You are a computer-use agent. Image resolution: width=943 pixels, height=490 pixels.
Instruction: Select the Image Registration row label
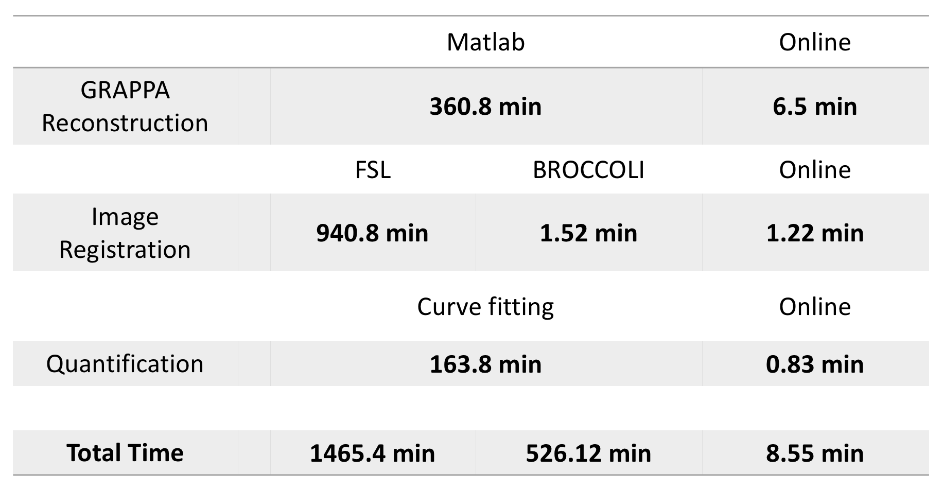125,233
